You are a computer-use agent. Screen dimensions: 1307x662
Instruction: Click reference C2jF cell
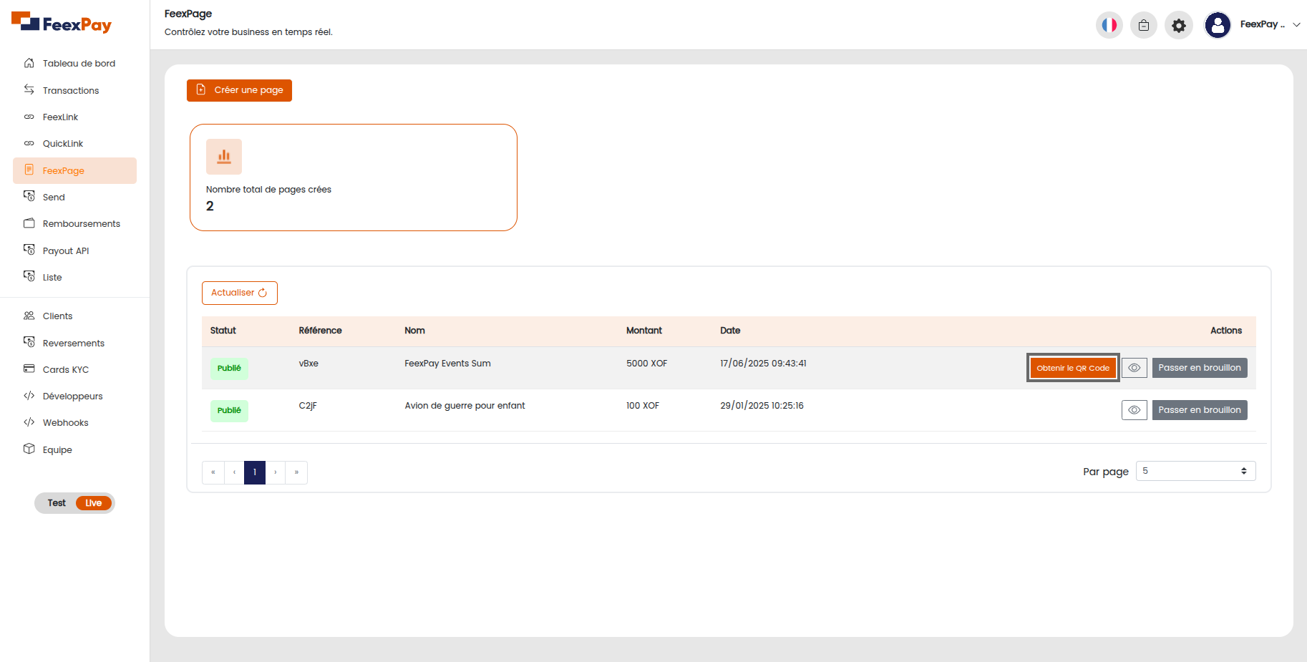[x=308, y=406]
